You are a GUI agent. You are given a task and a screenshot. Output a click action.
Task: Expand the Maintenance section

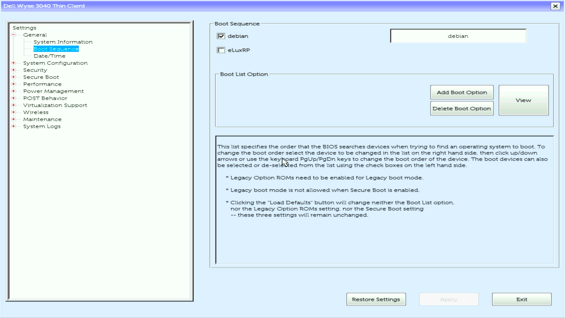coord(14,120)
